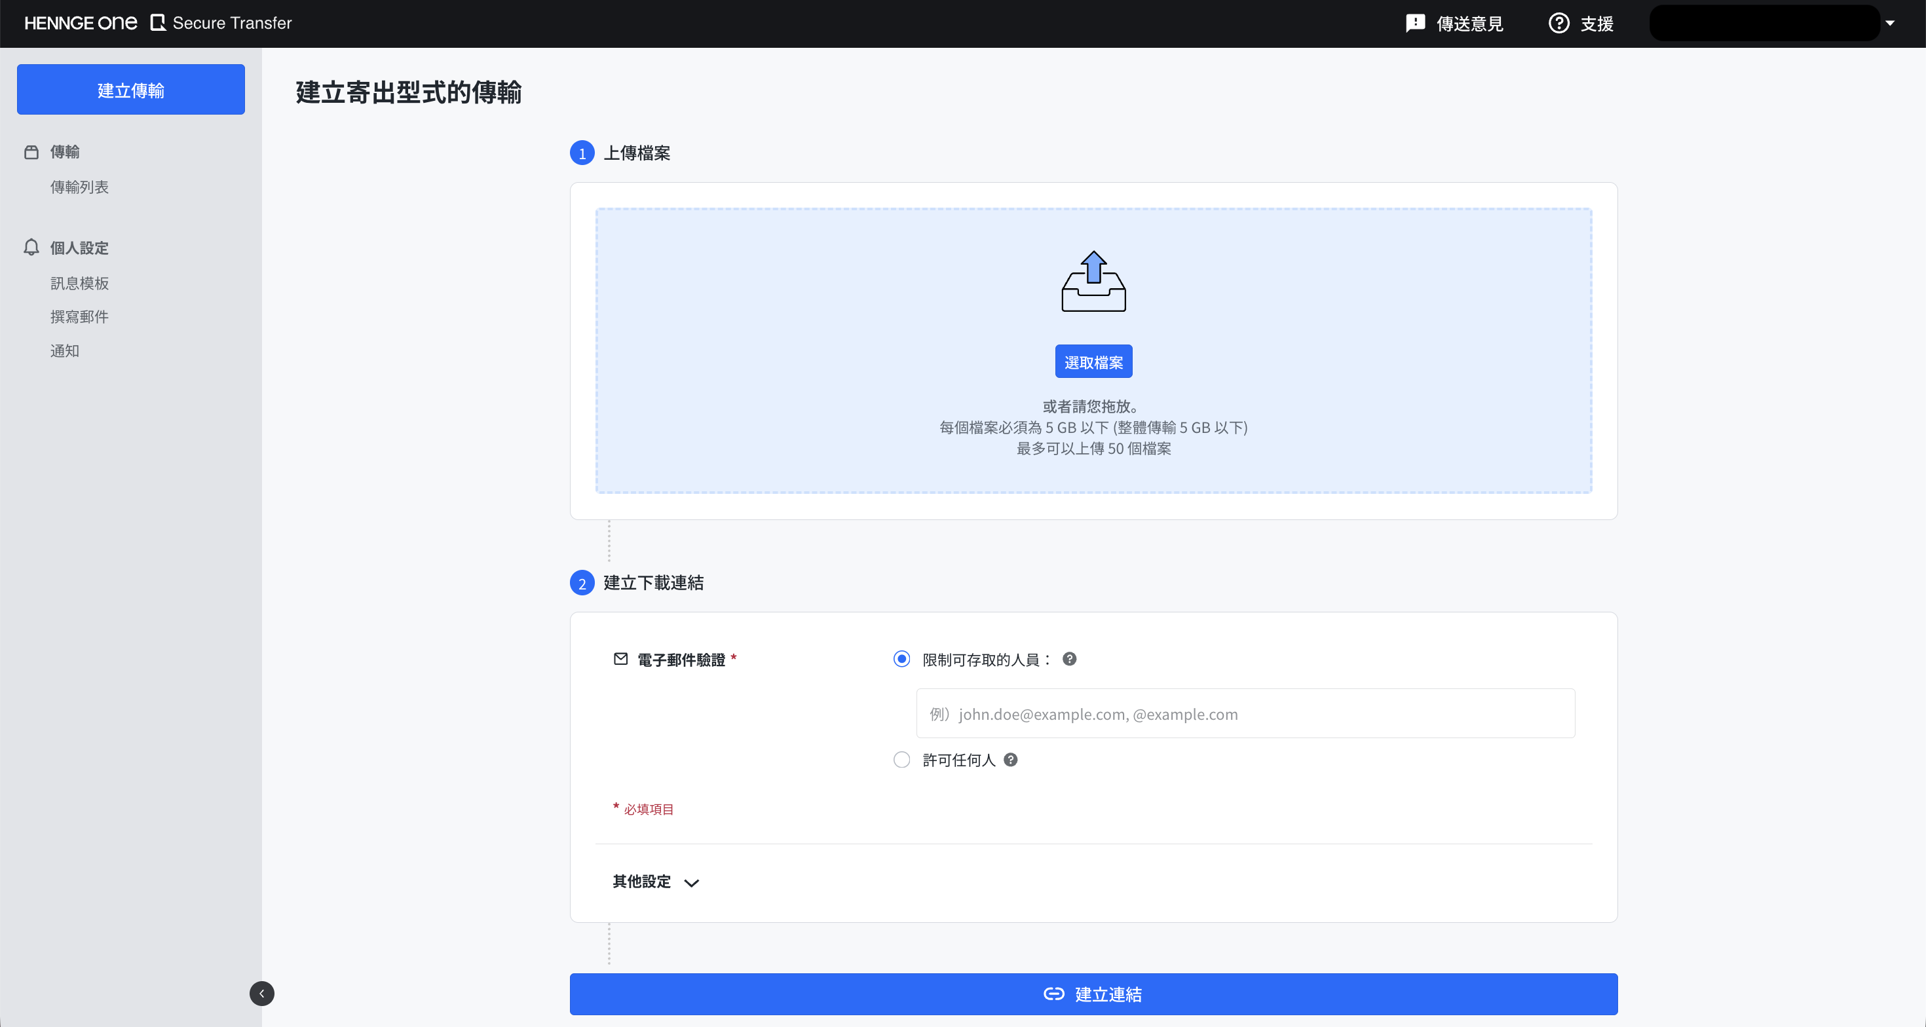Image resolution: width=1926 pixels, height=1027 pixels.
Task: Click the 選取檔案 button
Action: click(1093, 362)
